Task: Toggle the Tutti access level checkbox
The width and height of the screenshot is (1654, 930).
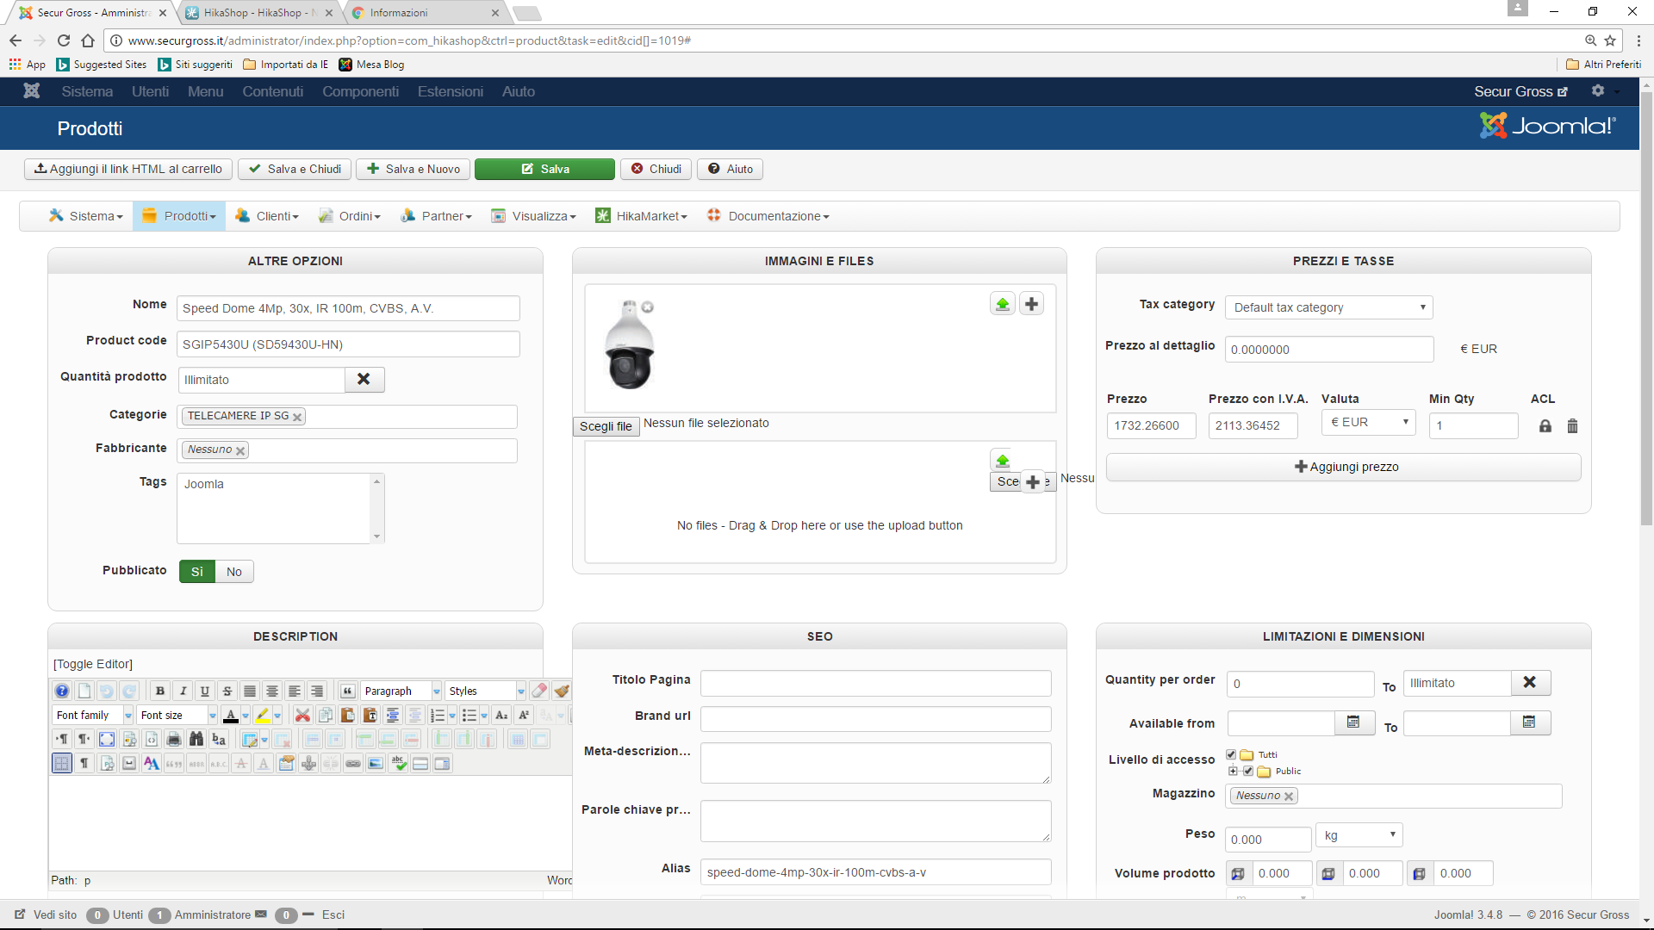Action: (x=1231, y=754)
